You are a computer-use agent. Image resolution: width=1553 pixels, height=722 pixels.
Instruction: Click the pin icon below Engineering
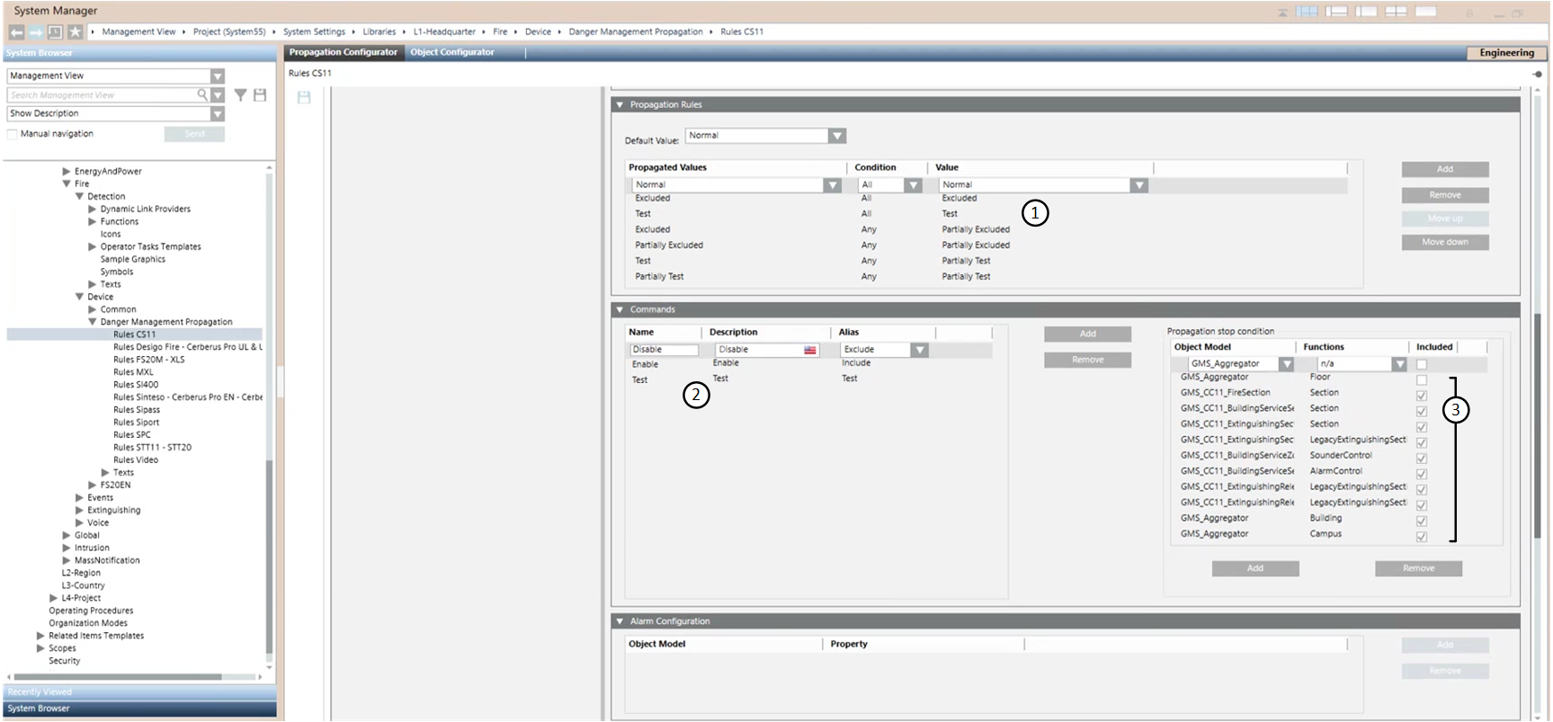click(x=1538, y=74)
